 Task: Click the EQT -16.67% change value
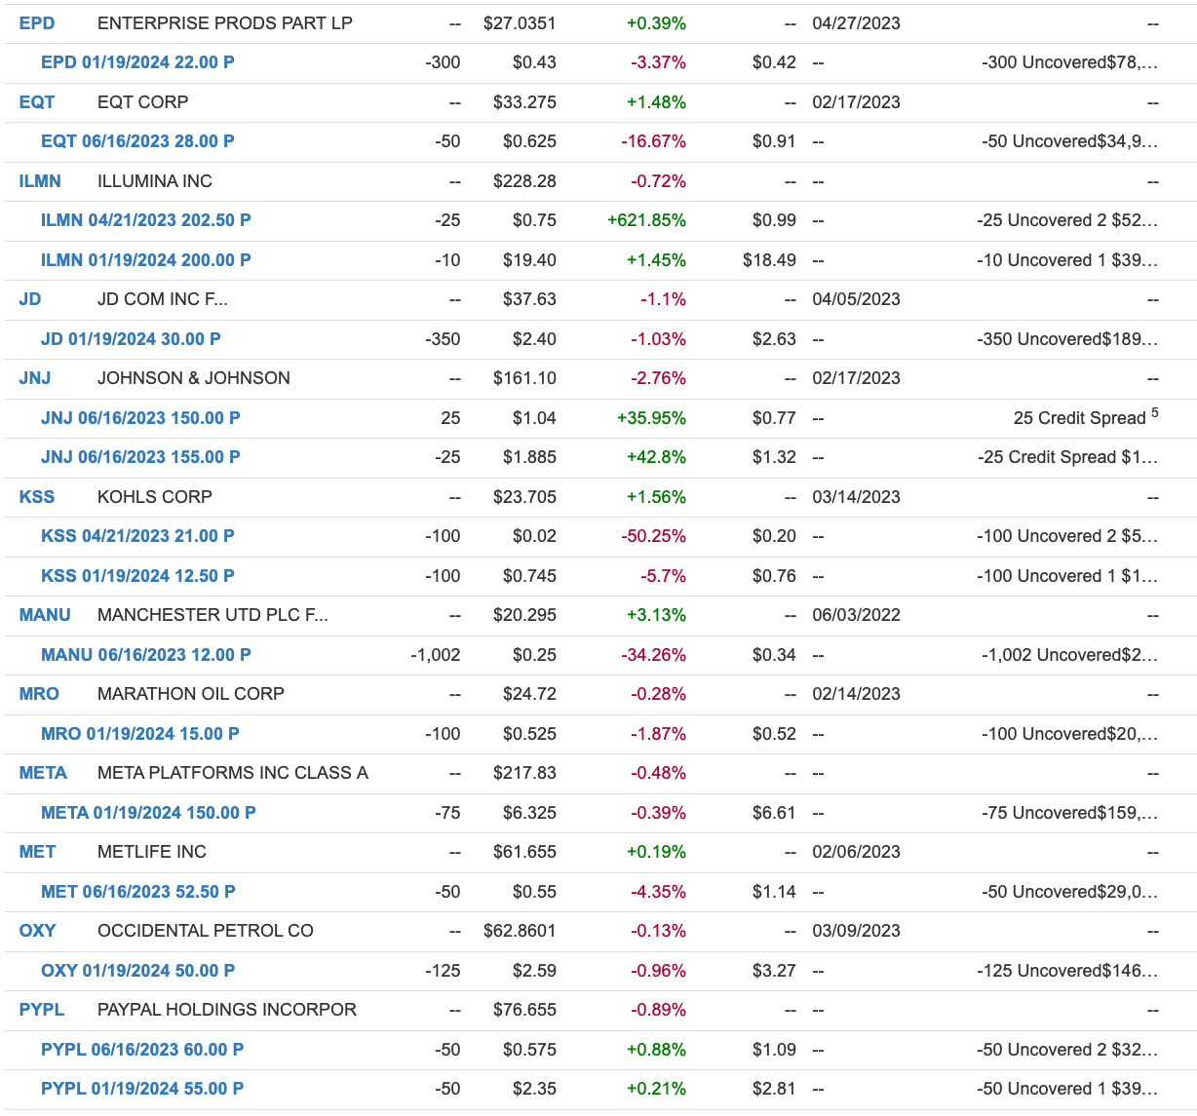tap(654, 141)
